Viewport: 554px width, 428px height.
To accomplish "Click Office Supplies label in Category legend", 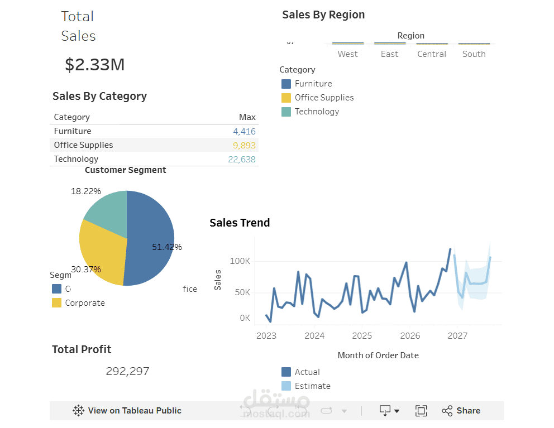I will [324, 98].
